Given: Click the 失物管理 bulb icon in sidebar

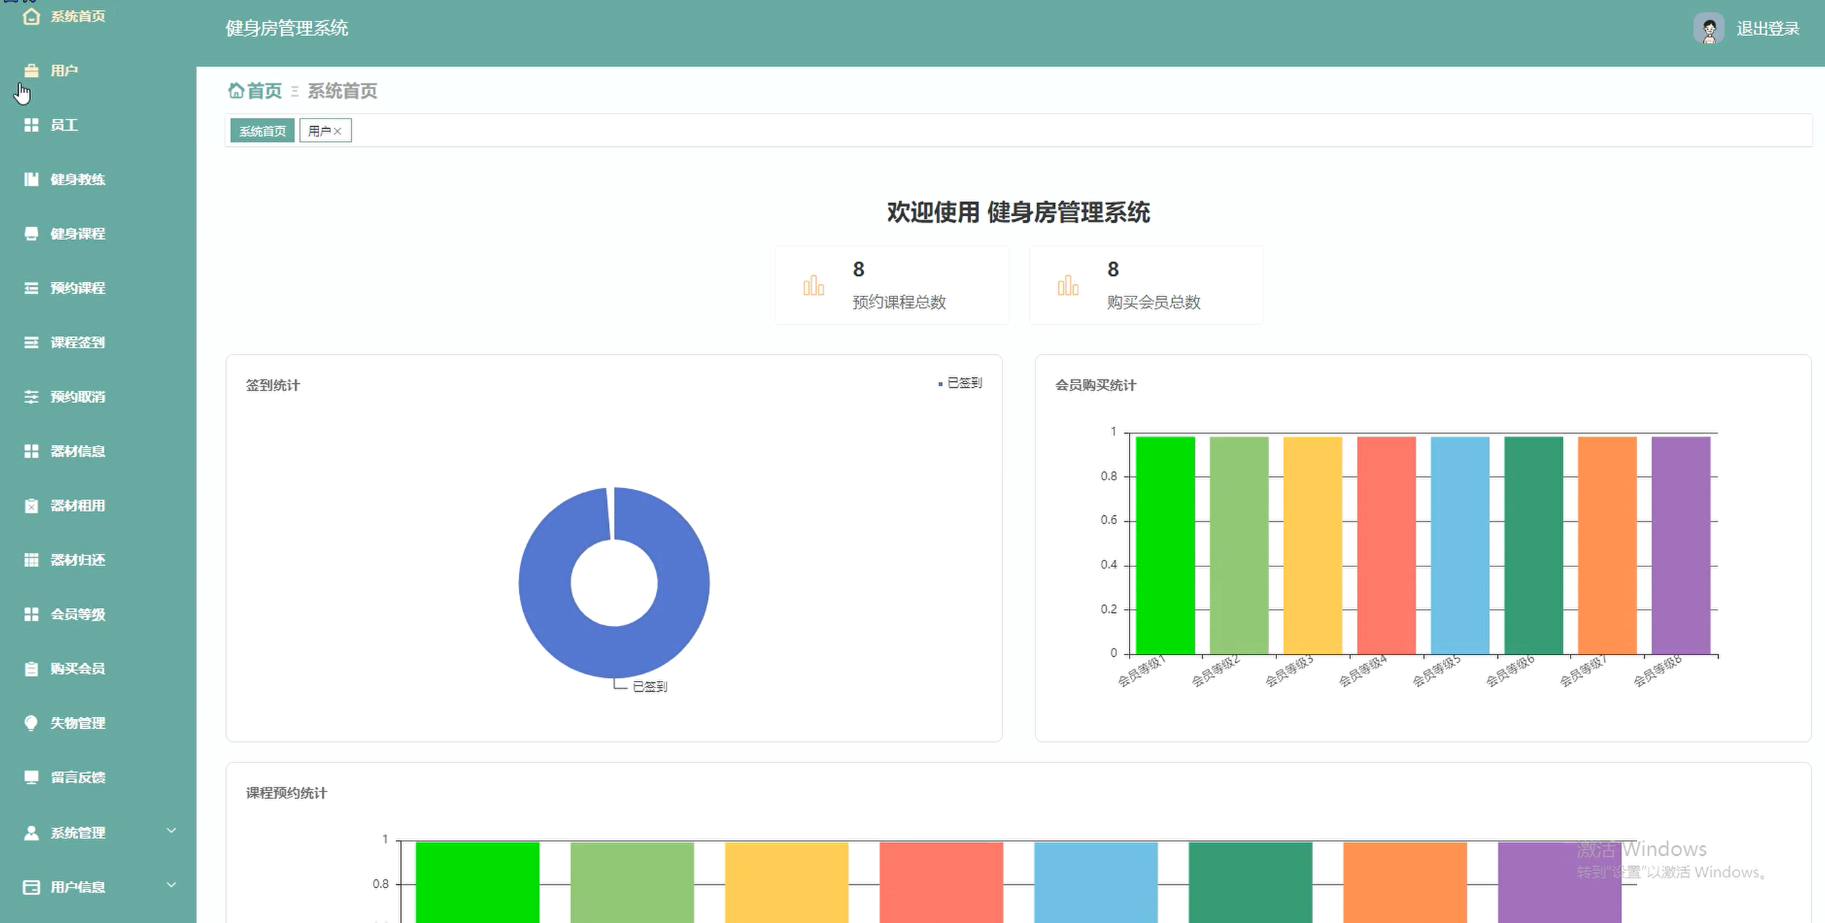Looking at the screenshot, I should point(31,723).
